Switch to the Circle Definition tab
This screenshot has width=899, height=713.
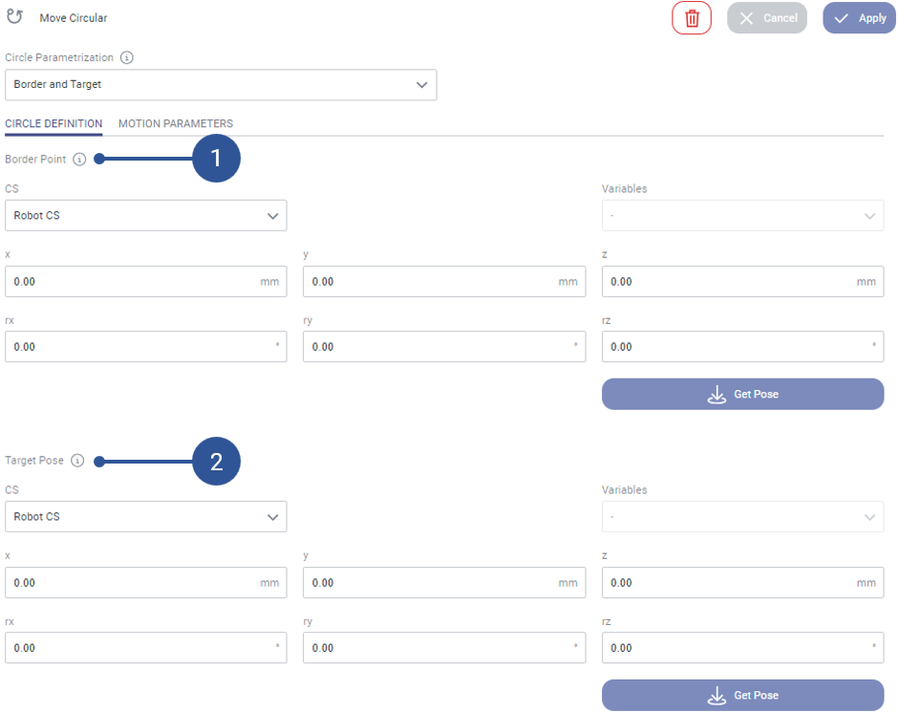(x=54, y=124)
